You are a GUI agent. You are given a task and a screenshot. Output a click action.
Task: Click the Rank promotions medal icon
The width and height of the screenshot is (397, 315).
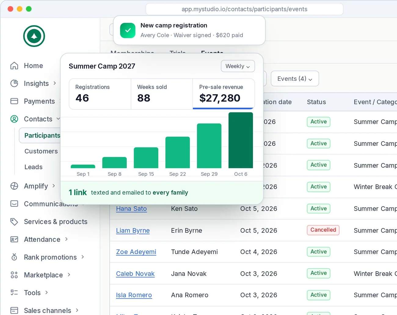(14, 257)
